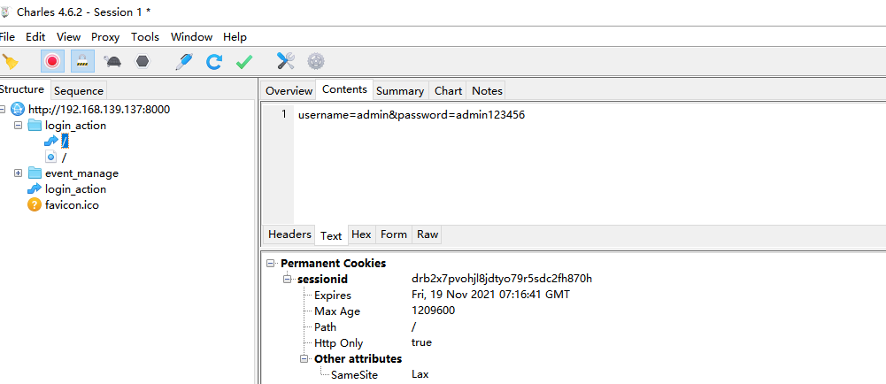Select the standalone login_action redirect request
The image size is (886, 384).
[x=75, y=189]
